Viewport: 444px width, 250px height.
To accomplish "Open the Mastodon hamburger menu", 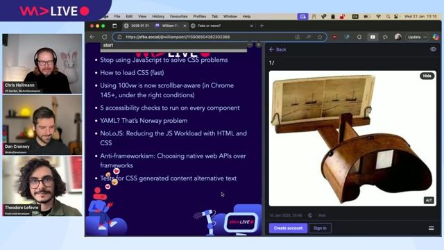I will pyautogui.click(x=432, y=228).
